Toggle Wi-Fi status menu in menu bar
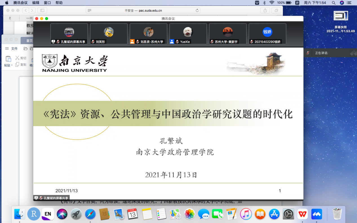357x223 pixels. [272, 3]
